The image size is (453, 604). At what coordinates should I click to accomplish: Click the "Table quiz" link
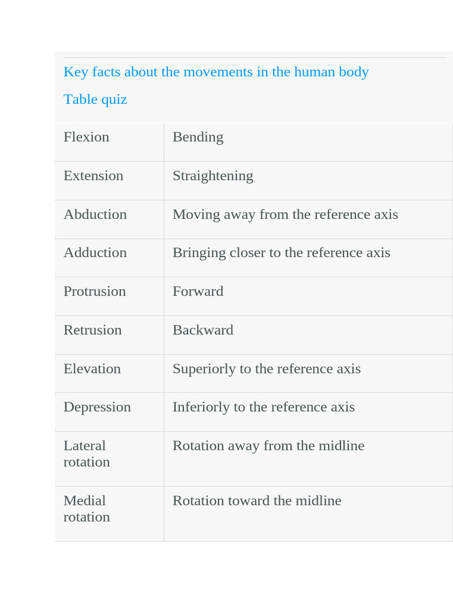pos(95,99)
